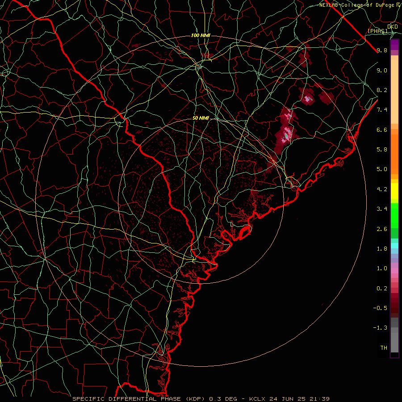
Task: Click the 21:39 timestamp in the caption
Action: pos(321,399)
